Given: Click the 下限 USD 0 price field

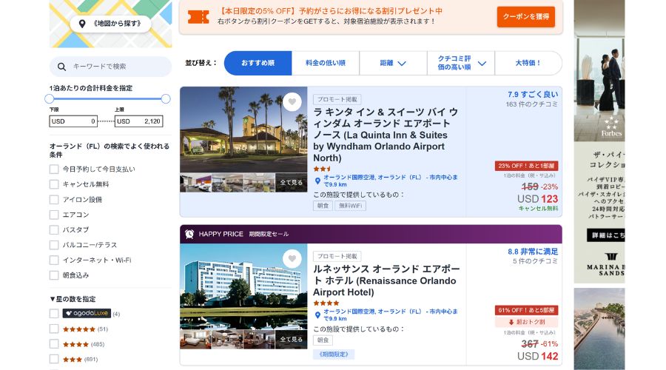Looking at the screenshot, I should pyautogui.click(x=73, y=121).
